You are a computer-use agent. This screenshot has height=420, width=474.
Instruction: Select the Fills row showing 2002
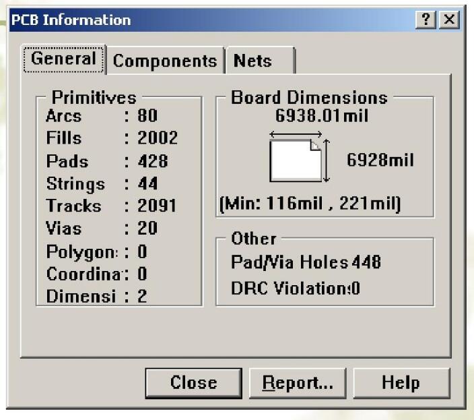click(108, 139)
